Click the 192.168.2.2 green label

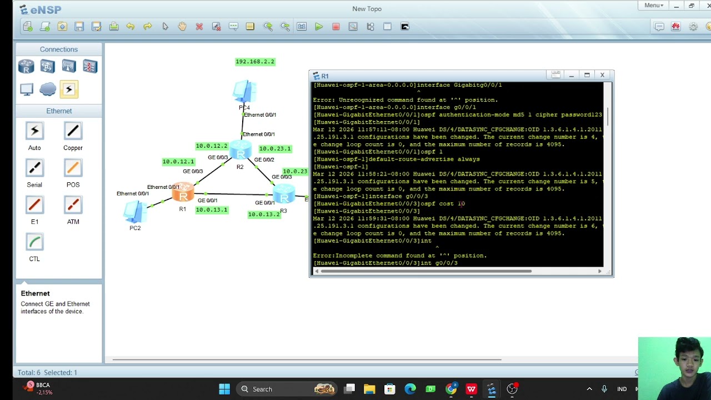pyautogui.click(x=255, y=62)
